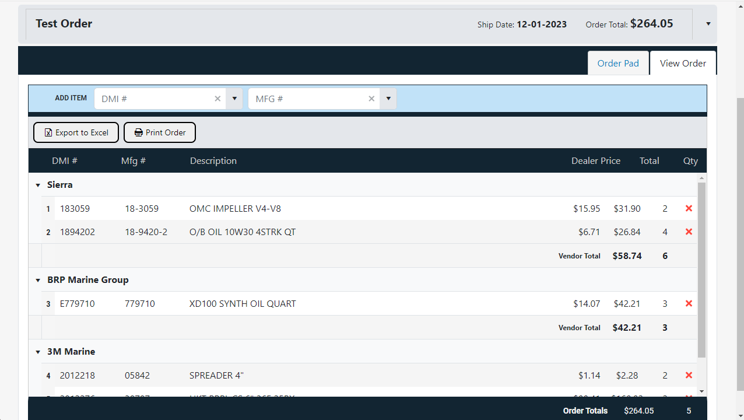Click the list scrollbar up arrow
Image resolution: width=744 pixels, height=420 pixels.
(x=702, y=177)
